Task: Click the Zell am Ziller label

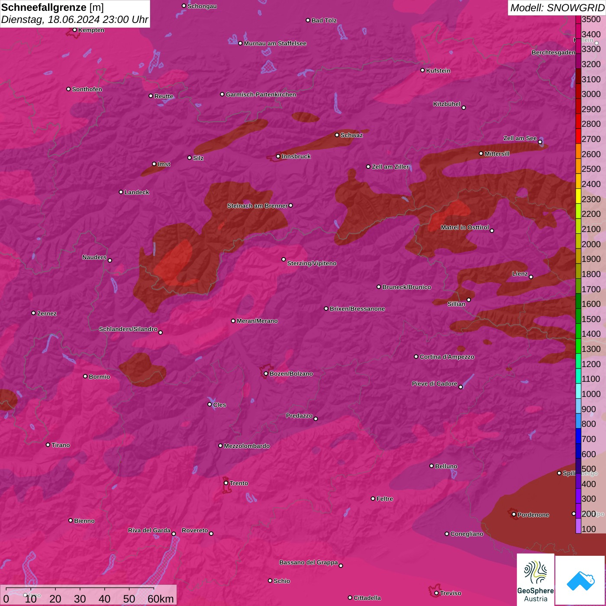Action: (x=390, y=167)
